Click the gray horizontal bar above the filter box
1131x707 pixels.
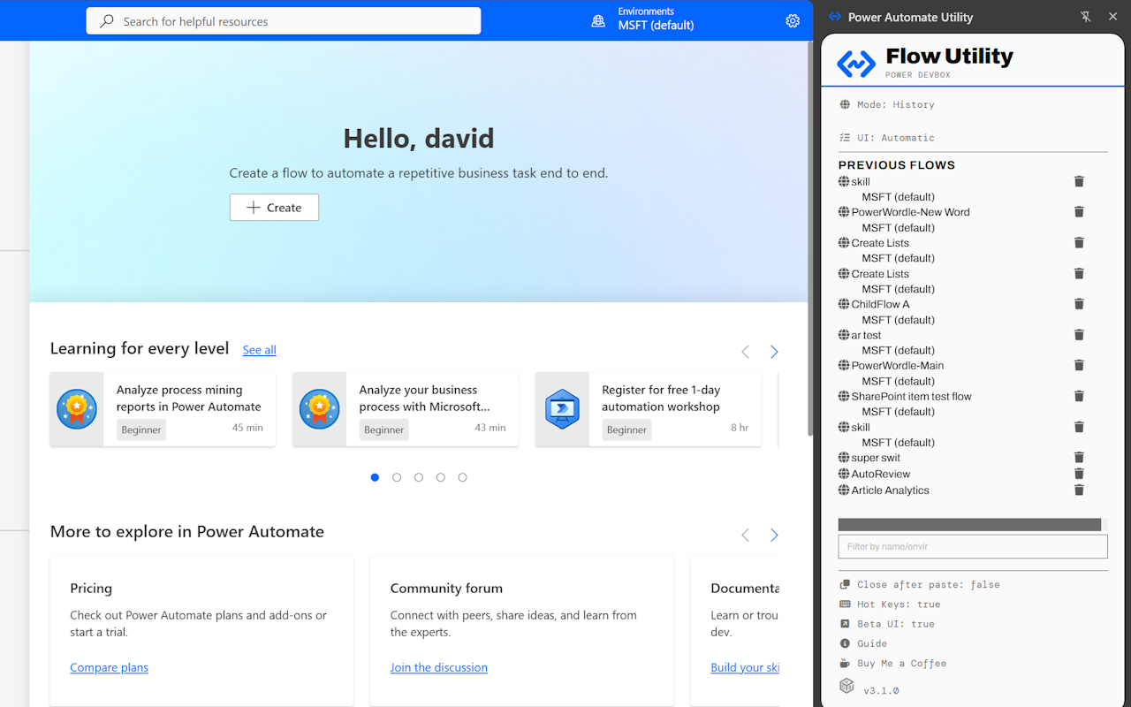(x=969, y=525)
